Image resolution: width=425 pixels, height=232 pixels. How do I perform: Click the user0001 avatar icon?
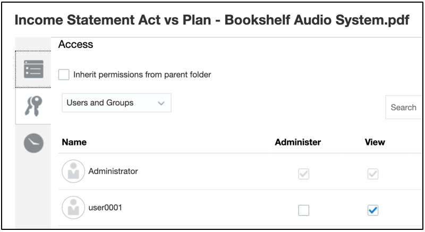coord(73,208)
